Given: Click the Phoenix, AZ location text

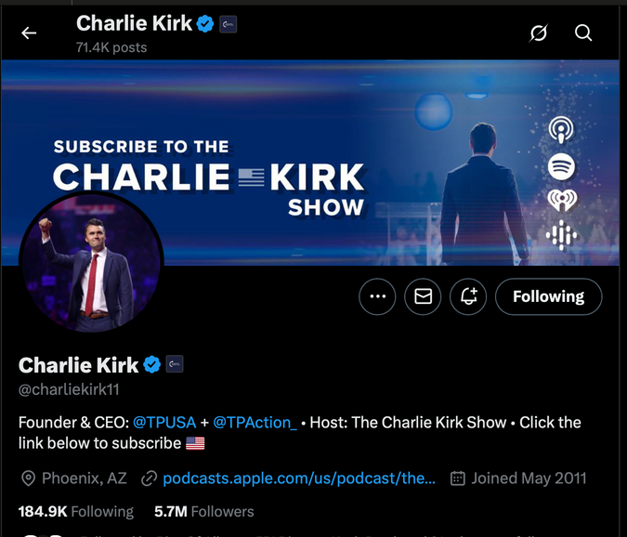Looking at the screenshot, I should [85, 478].
